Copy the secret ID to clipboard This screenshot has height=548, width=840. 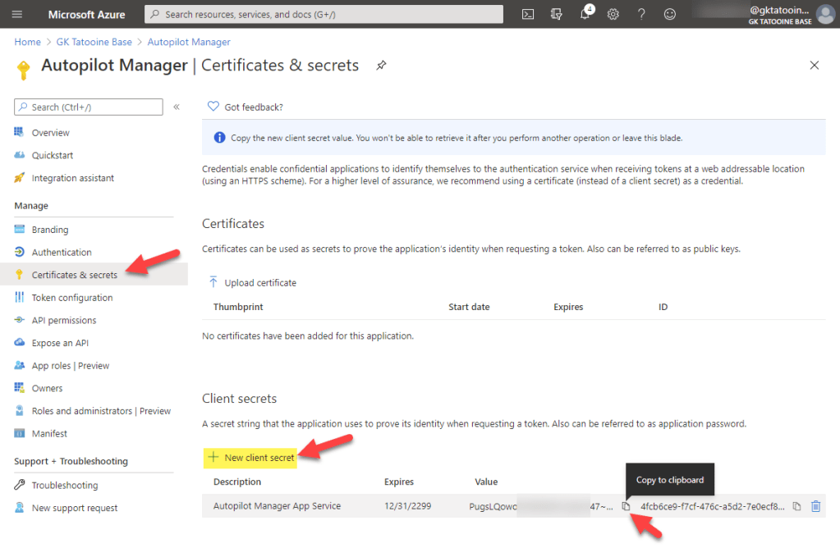[796, 506]
